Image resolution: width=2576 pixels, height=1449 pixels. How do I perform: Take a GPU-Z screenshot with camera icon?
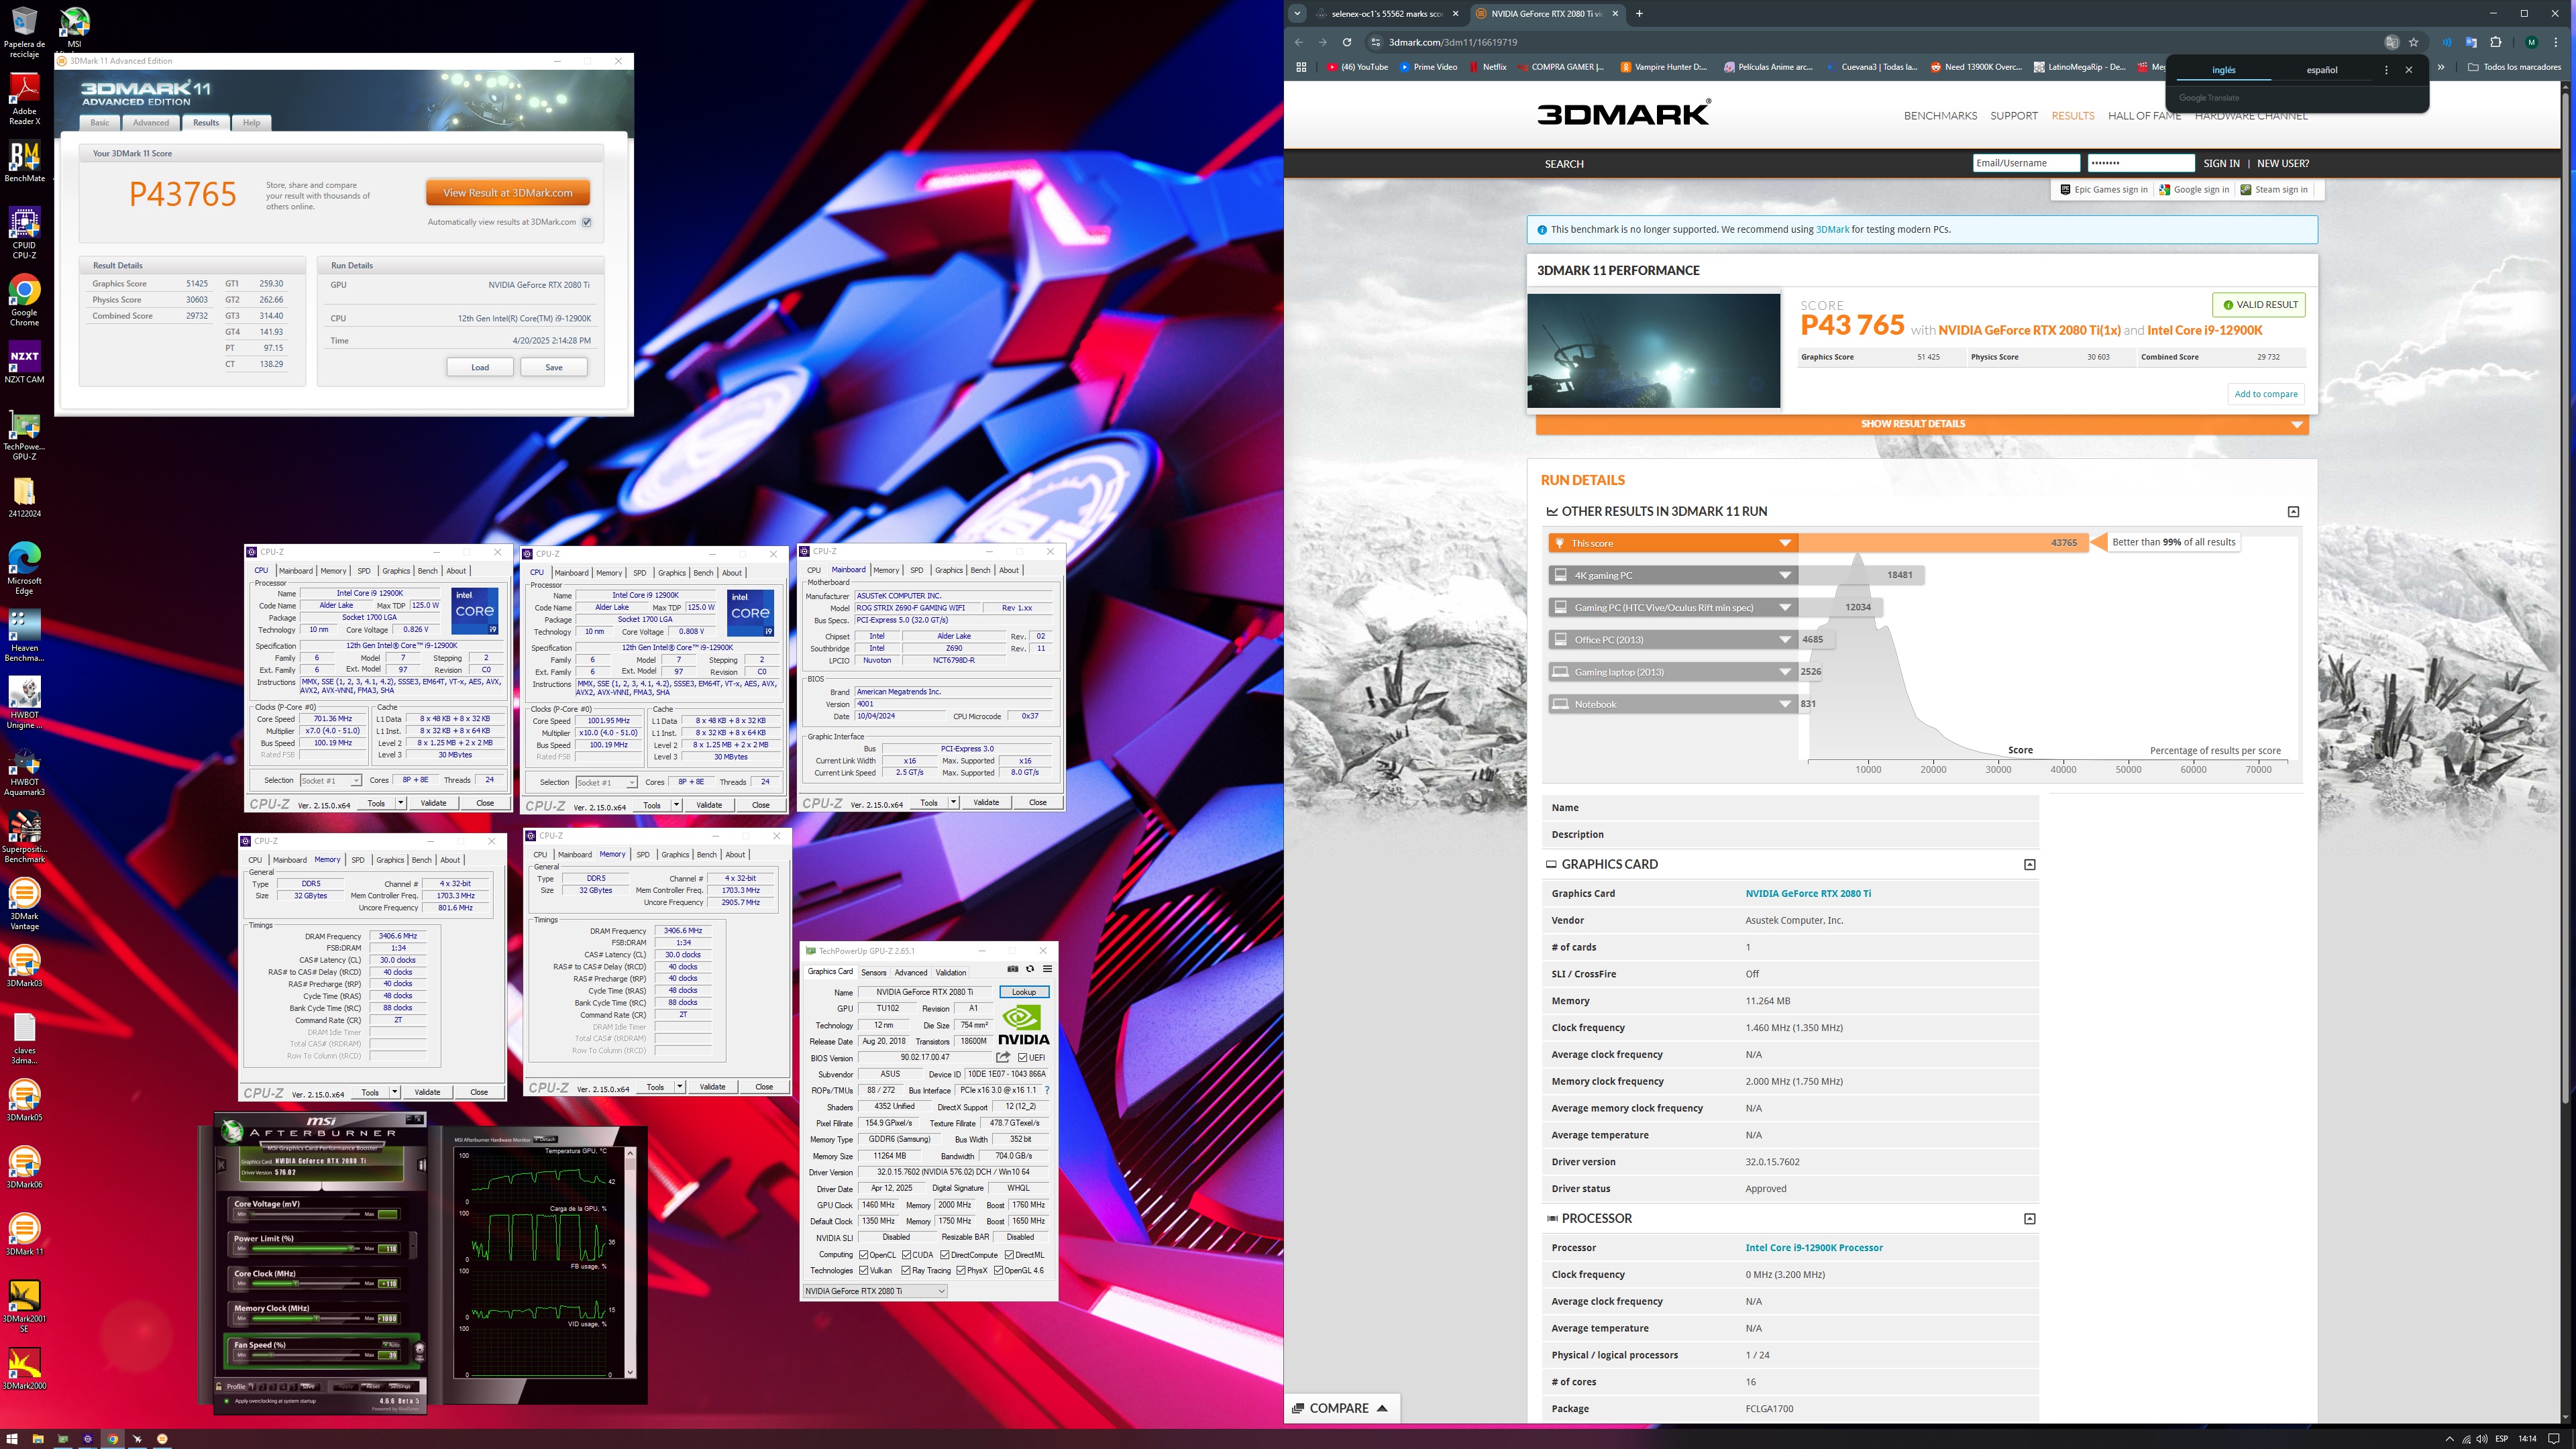[1012, 969]
